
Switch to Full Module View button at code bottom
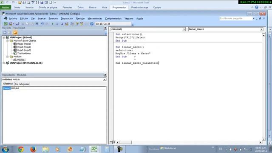pos(114,142)
